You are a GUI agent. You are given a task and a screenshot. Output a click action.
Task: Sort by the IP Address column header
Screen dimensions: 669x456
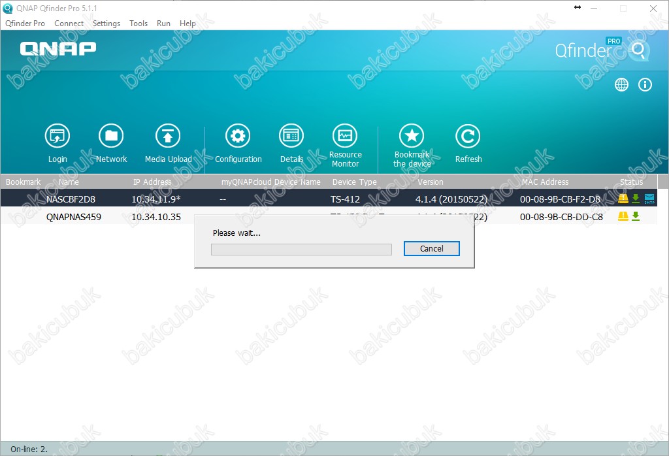(152, 182)
